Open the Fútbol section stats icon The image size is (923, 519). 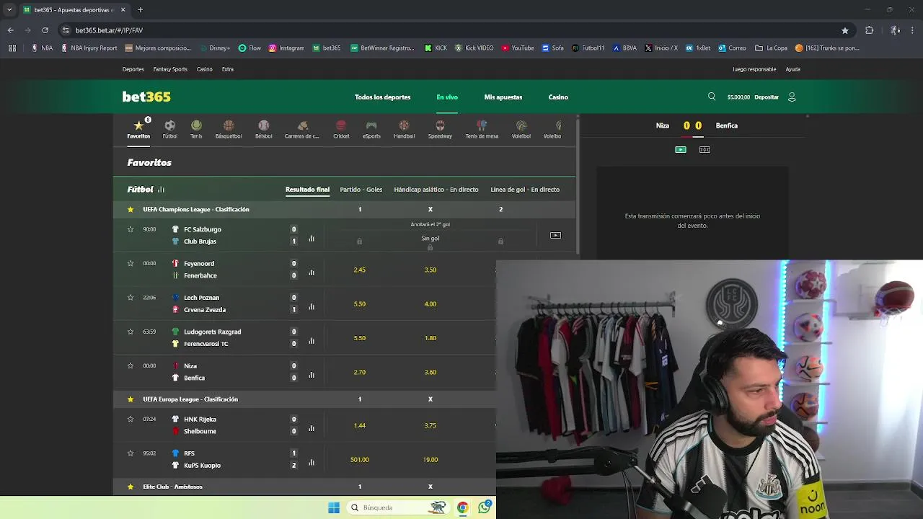pyautogui.click(x=161, y=190)
